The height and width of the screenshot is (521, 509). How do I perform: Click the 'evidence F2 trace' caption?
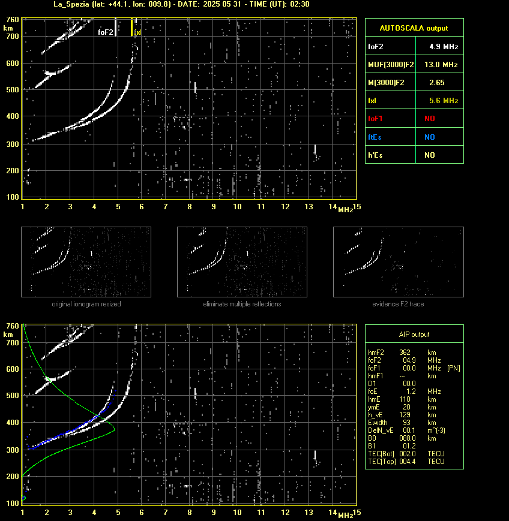pos(398,304)
